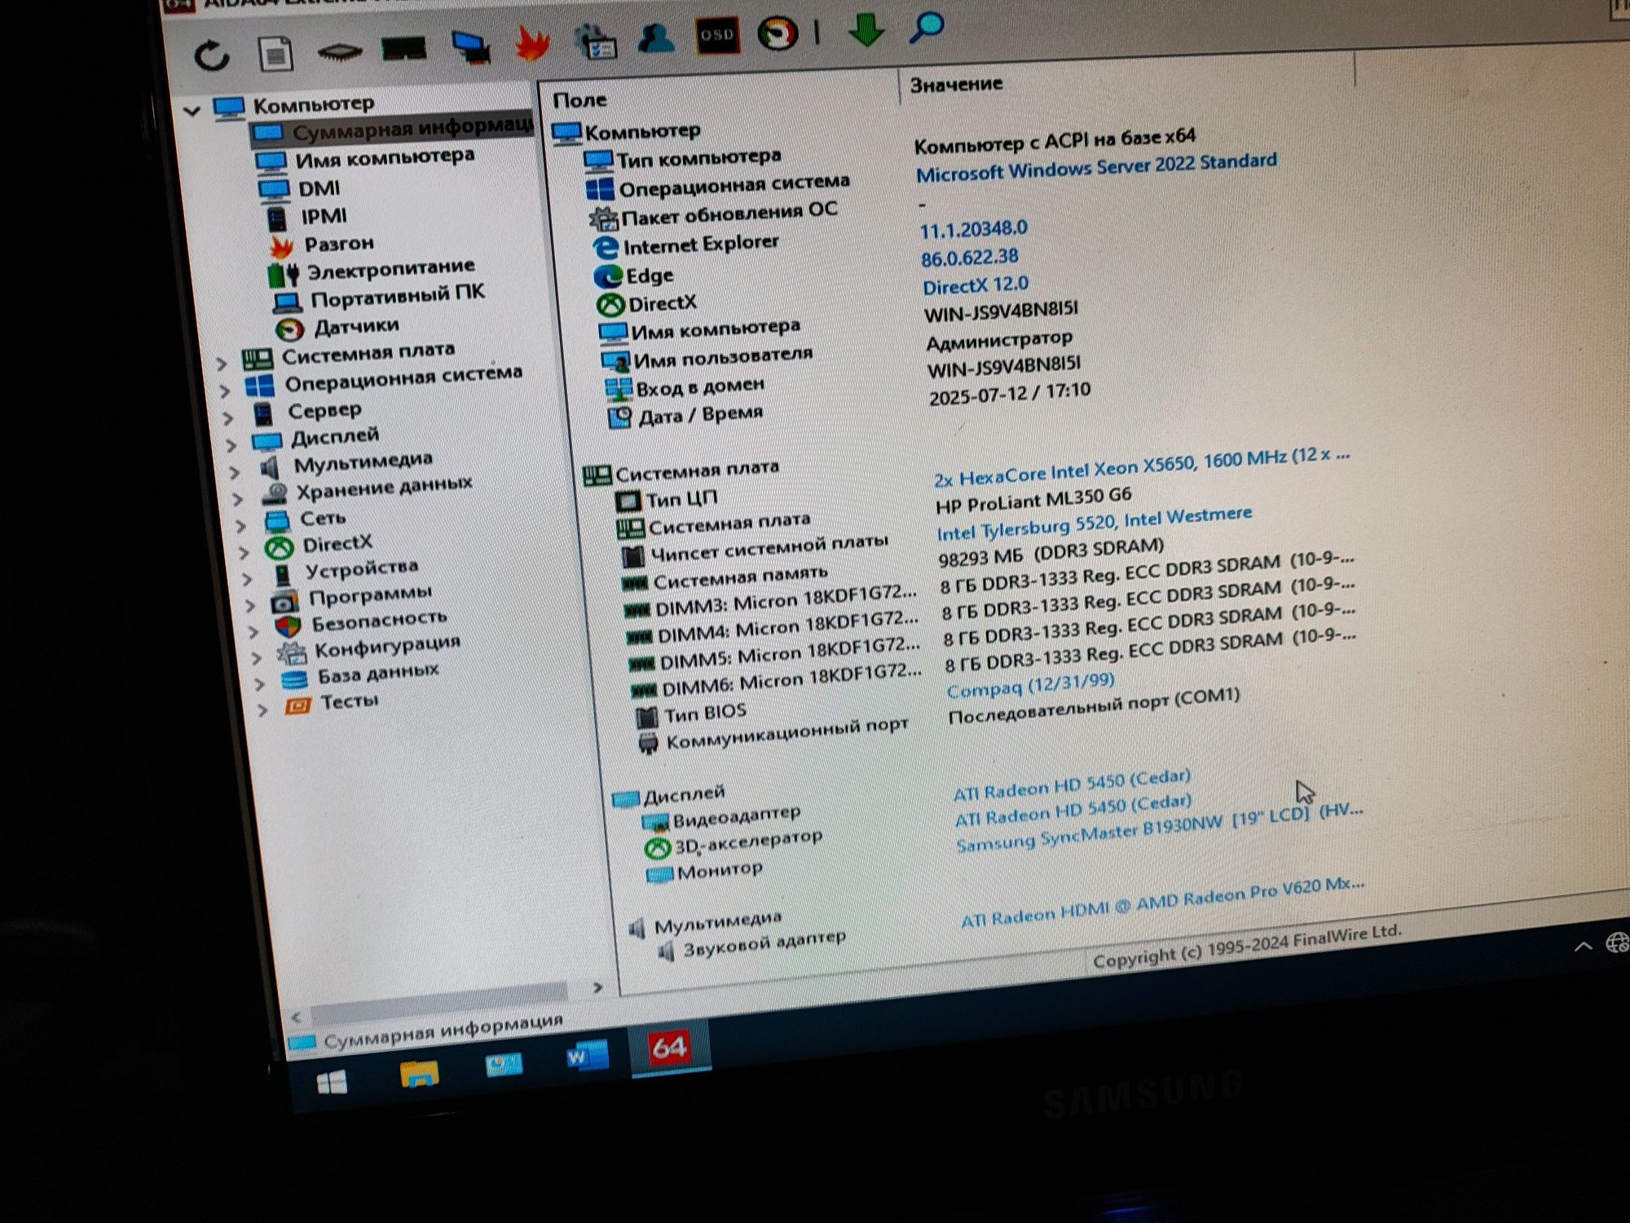Open the sensor gauge toolbar icon
Viewport: 1630px width, 1223px height.
778,33
